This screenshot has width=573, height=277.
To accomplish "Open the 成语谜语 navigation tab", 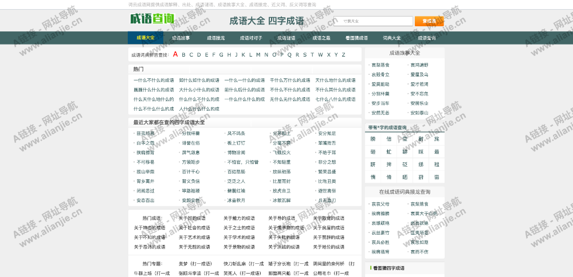I will (x=286, y=38).
